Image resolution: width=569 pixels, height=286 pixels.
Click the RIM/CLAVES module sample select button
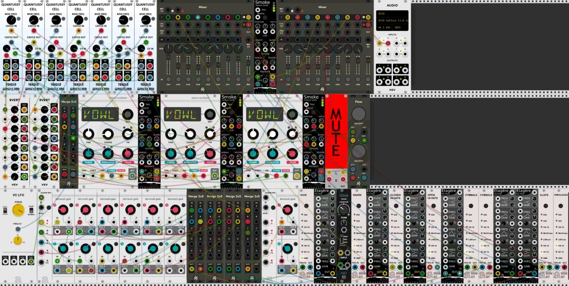point(561,206)
